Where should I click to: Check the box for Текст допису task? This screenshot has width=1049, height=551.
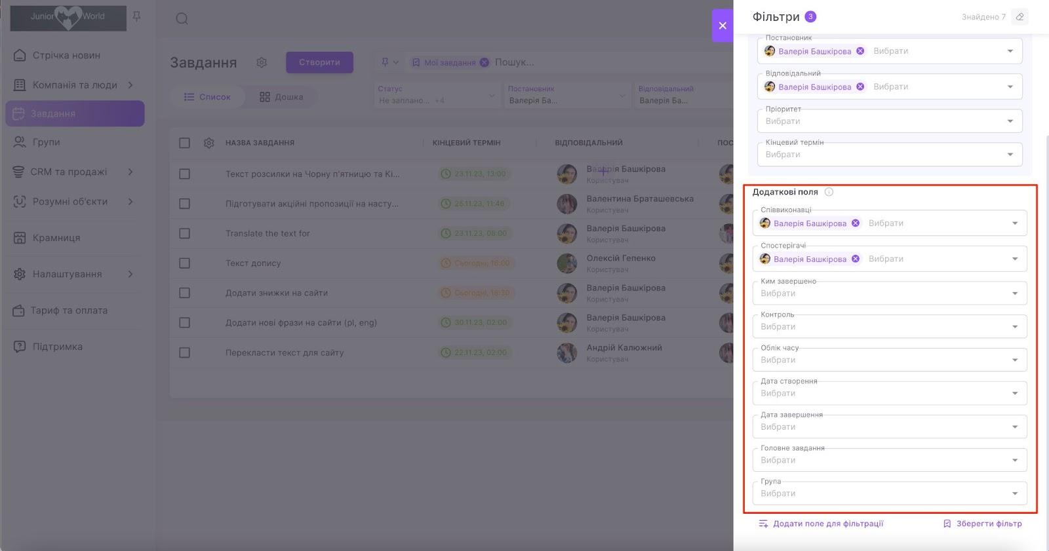185,263
